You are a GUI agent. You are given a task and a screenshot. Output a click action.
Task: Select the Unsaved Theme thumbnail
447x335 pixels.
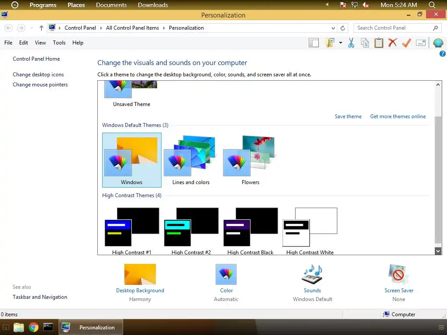click(131, 94)
